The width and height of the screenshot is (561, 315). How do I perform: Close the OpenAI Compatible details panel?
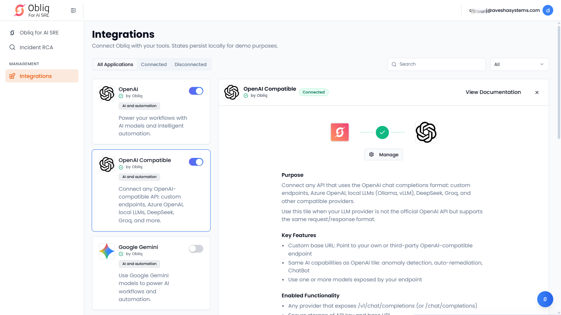pyautogui.click(x=537, y=92)
